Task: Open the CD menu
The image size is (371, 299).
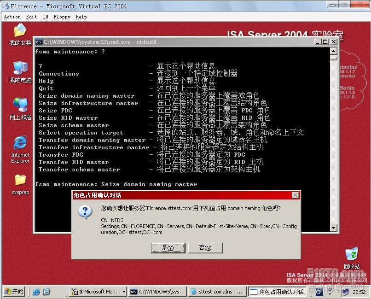Action: (45, 17)
